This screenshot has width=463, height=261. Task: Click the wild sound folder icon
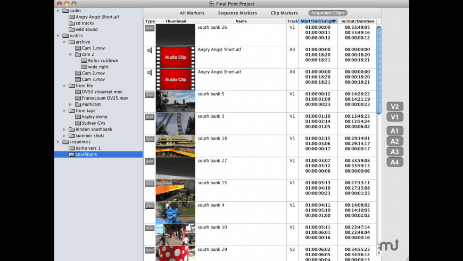(x=72, y=29)
